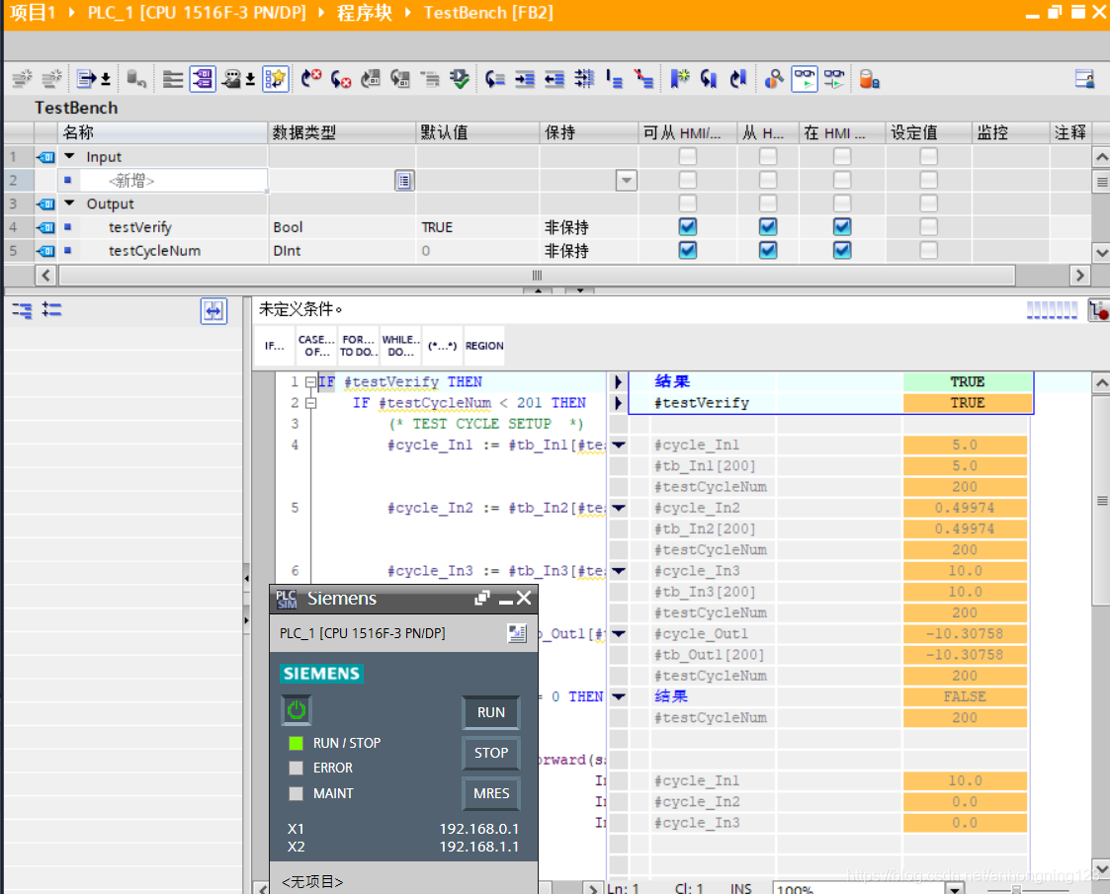The width and height of the screenshot is (1110, 894).
Task: Click the PLCSIM power button icon
Action: (297, 709)
